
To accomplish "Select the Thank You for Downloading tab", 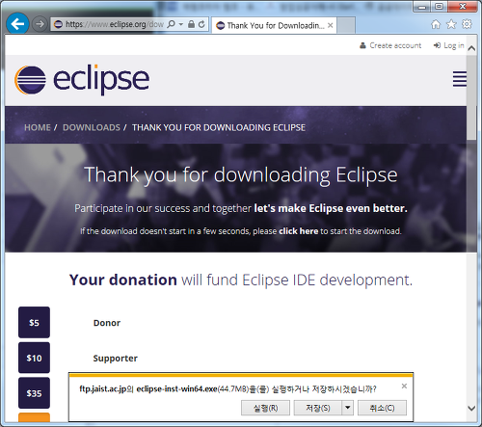I will tap(274, 25).
